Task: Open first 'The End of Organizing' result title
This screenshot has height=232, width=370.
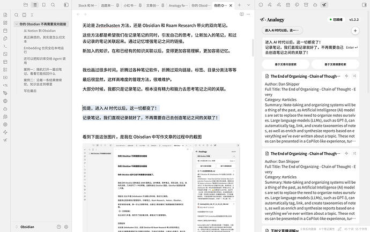Action: 305,76
